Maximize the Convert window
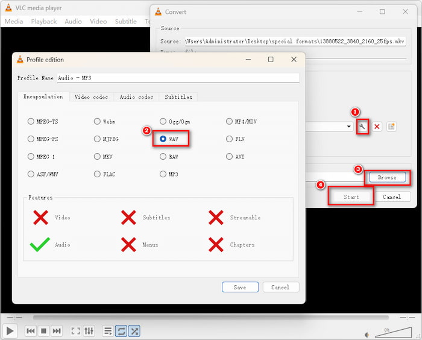The height and width of the screenshot is (340, 422). point(382,11)
